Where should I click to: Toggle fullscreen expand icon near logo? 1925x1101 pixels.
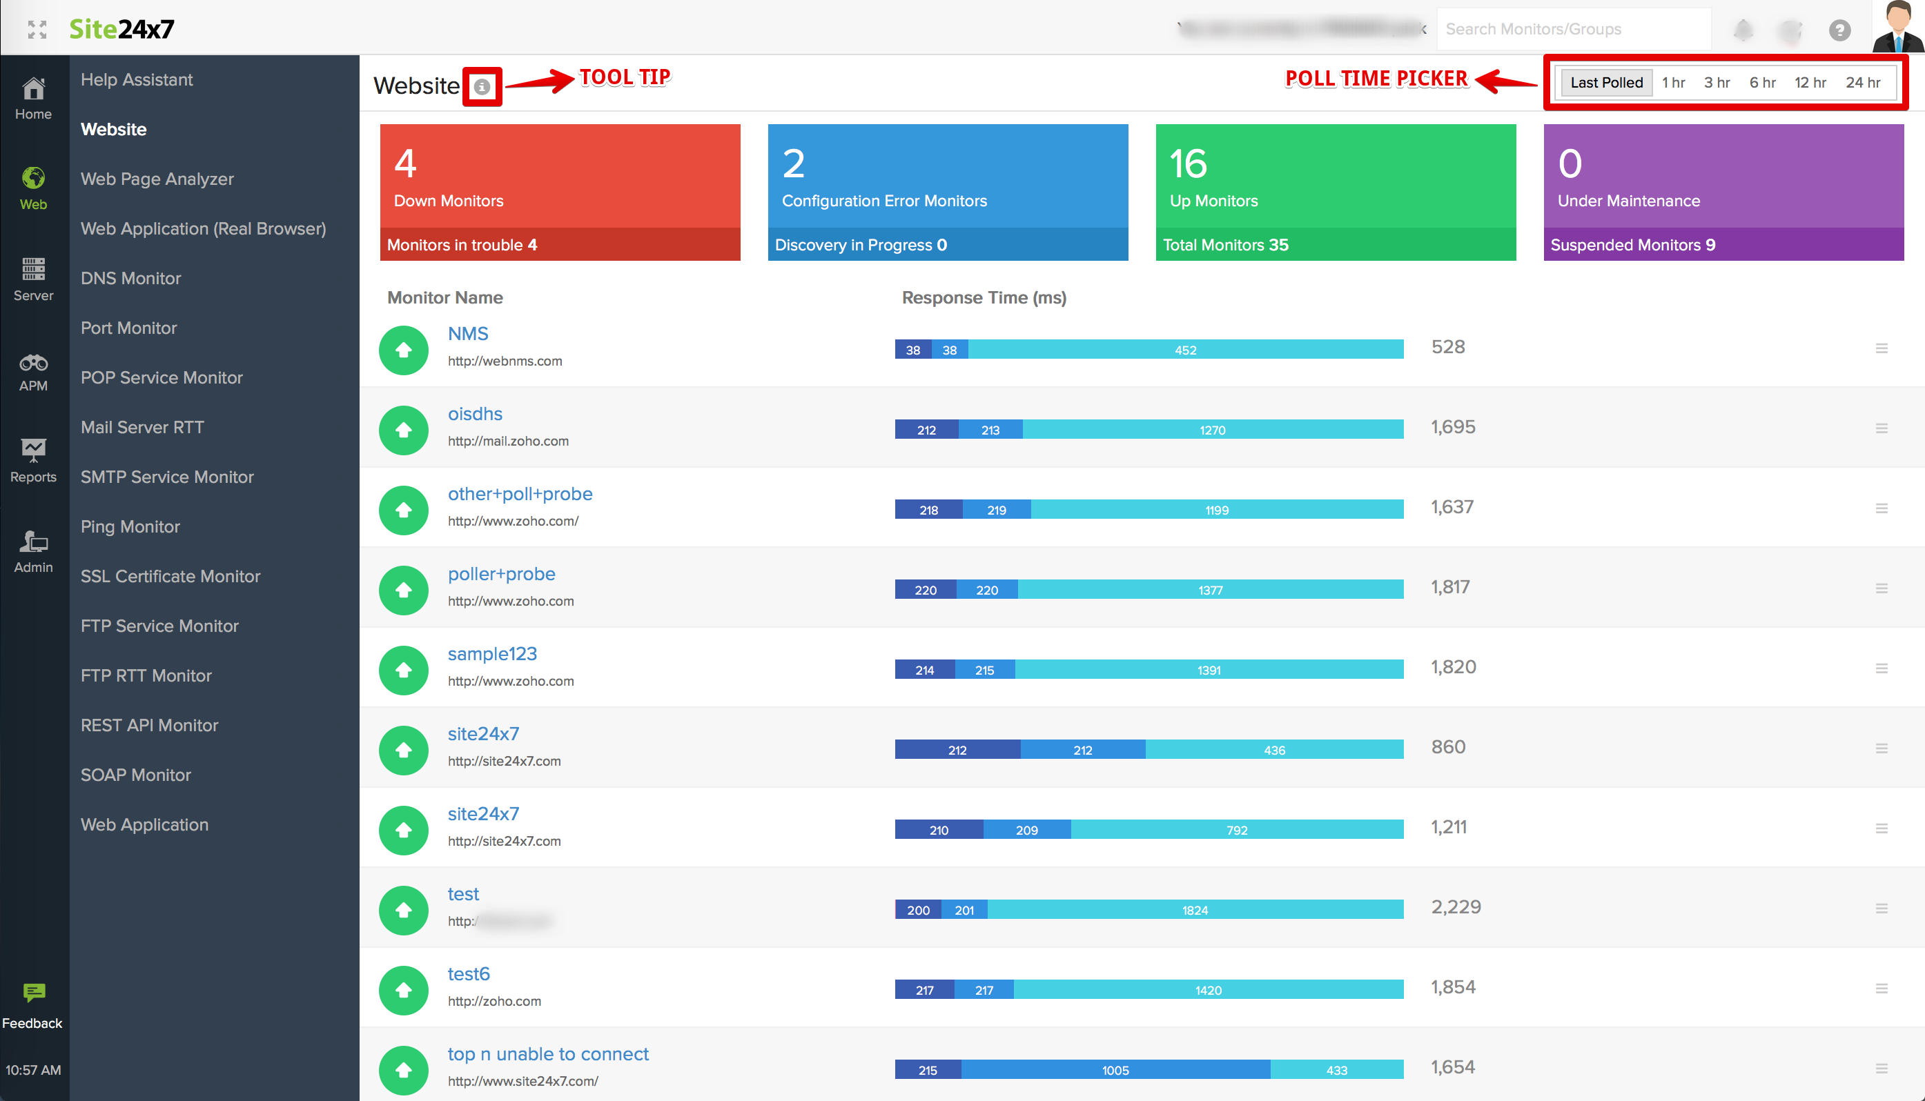[37, 29]
